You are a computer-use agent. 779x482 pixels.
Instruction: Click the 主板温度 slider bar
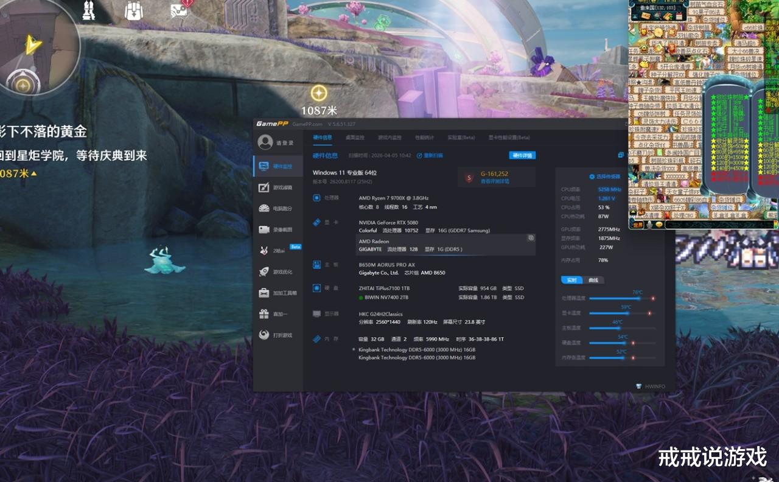coord(621,328)
